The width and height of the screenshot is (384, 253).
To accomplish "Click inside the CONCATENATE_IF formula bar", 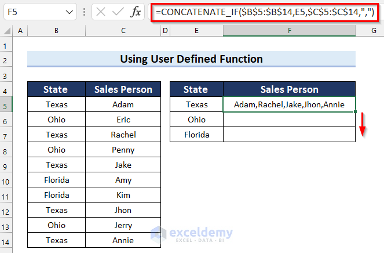I will (265, 12).
